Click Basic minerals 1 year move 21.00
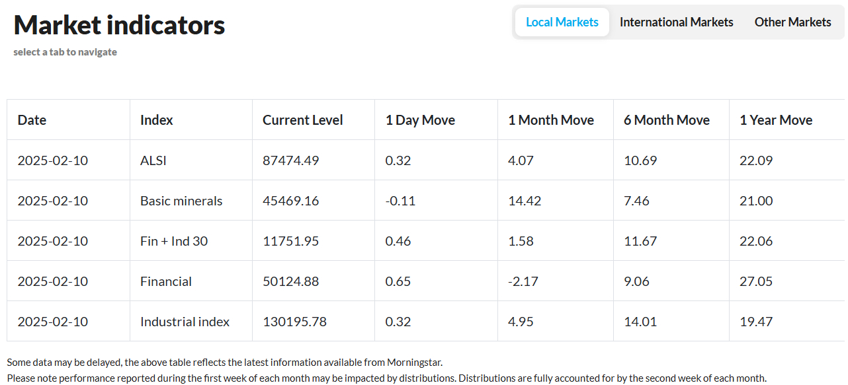 tap(756, 201)
